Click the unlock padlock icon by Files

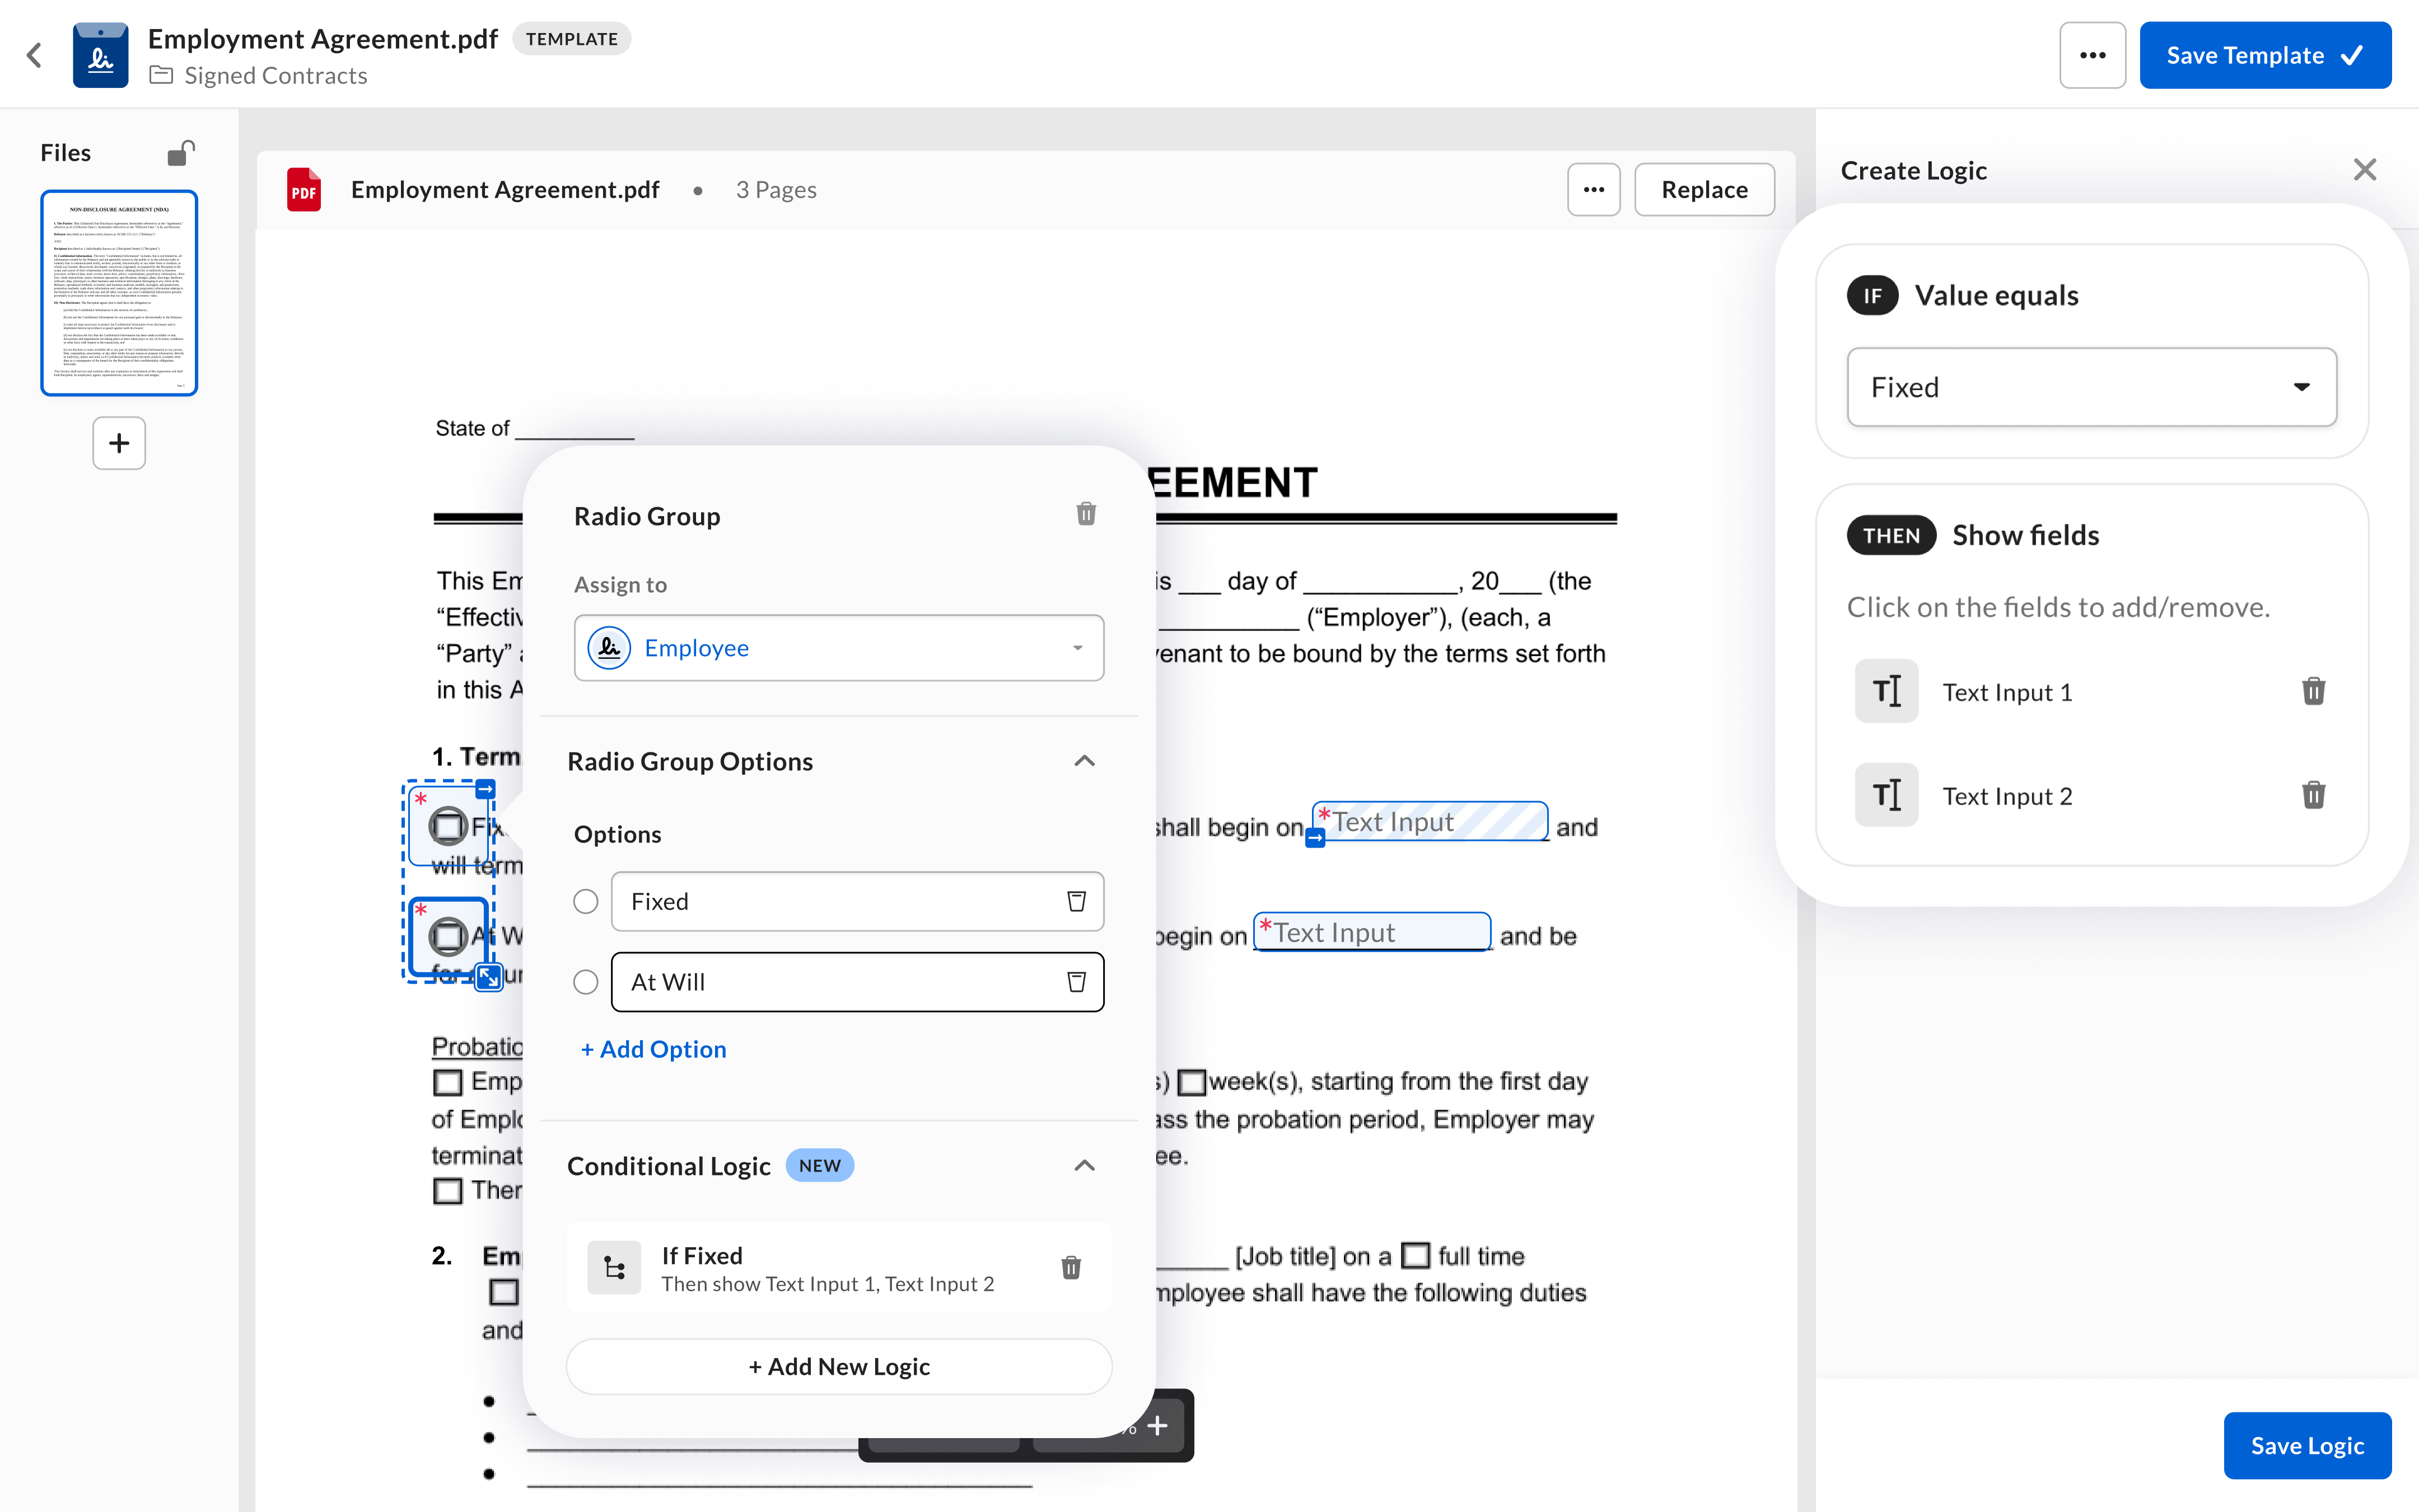coord(180,153)
